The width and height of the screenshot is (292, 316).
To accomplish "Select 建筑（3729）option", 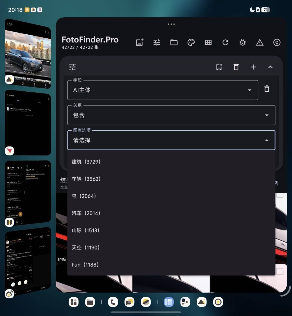I will tap(171, 162).
